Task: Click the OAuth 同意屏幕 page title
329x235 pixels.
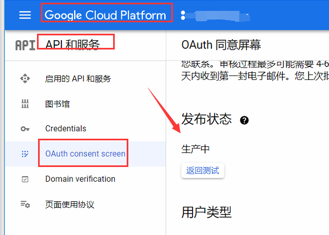Action: (x=221, y=45)
